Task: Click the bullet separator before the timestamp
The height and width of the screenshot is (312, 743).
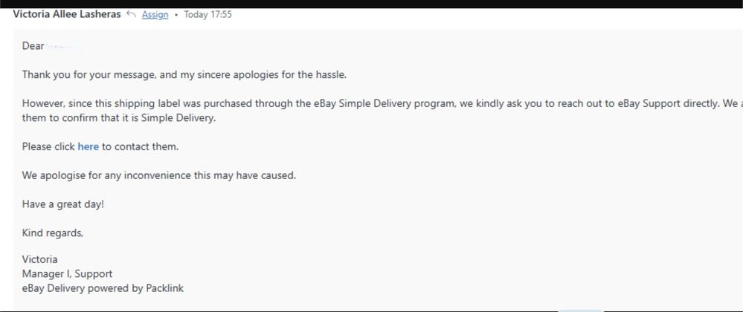Action: pyautogui.click(x=176, y=14)
